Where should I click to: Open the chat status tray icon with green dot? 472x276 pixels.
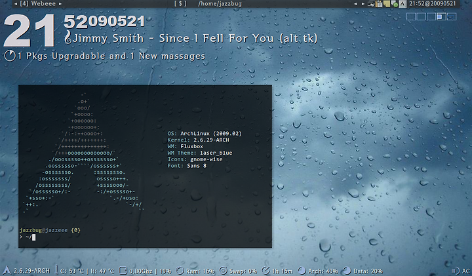(x=395, y=4)
